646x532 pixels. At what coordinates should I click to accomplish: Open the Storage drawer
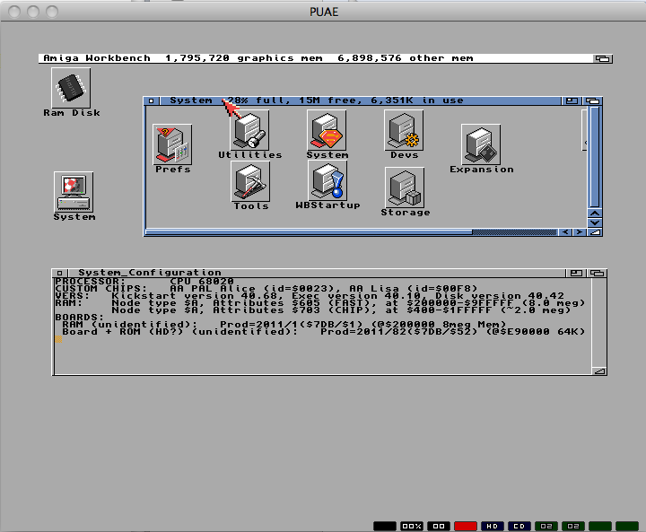coord(405,188)
